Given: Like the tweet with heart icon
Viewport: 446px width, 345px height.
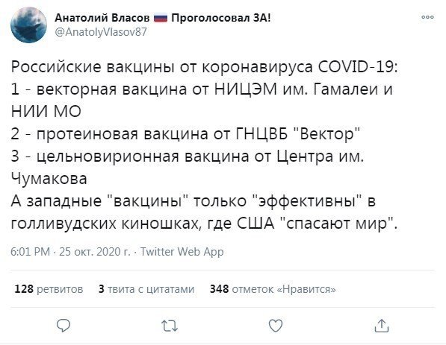Looking at the screenshot, I should 276,326.
